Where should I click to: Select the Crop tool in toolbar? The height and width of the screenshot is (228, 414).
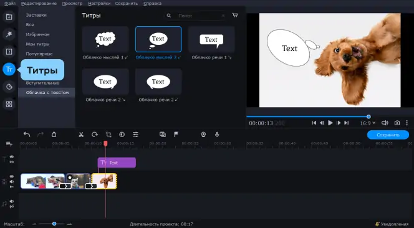108,135
